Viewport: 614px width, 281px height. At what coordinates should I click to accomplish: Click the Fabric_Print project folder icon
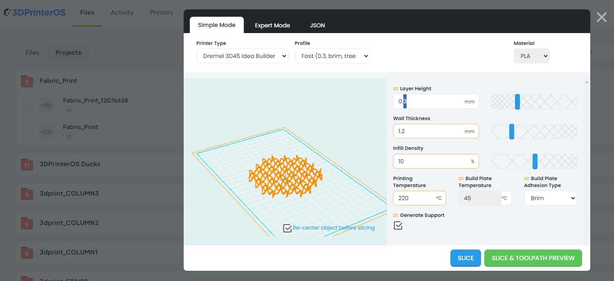pos(27,81)
